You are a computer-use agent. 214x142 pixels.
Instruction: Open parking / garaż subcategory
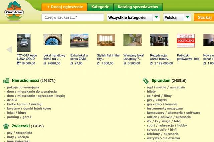coord(19,117)
